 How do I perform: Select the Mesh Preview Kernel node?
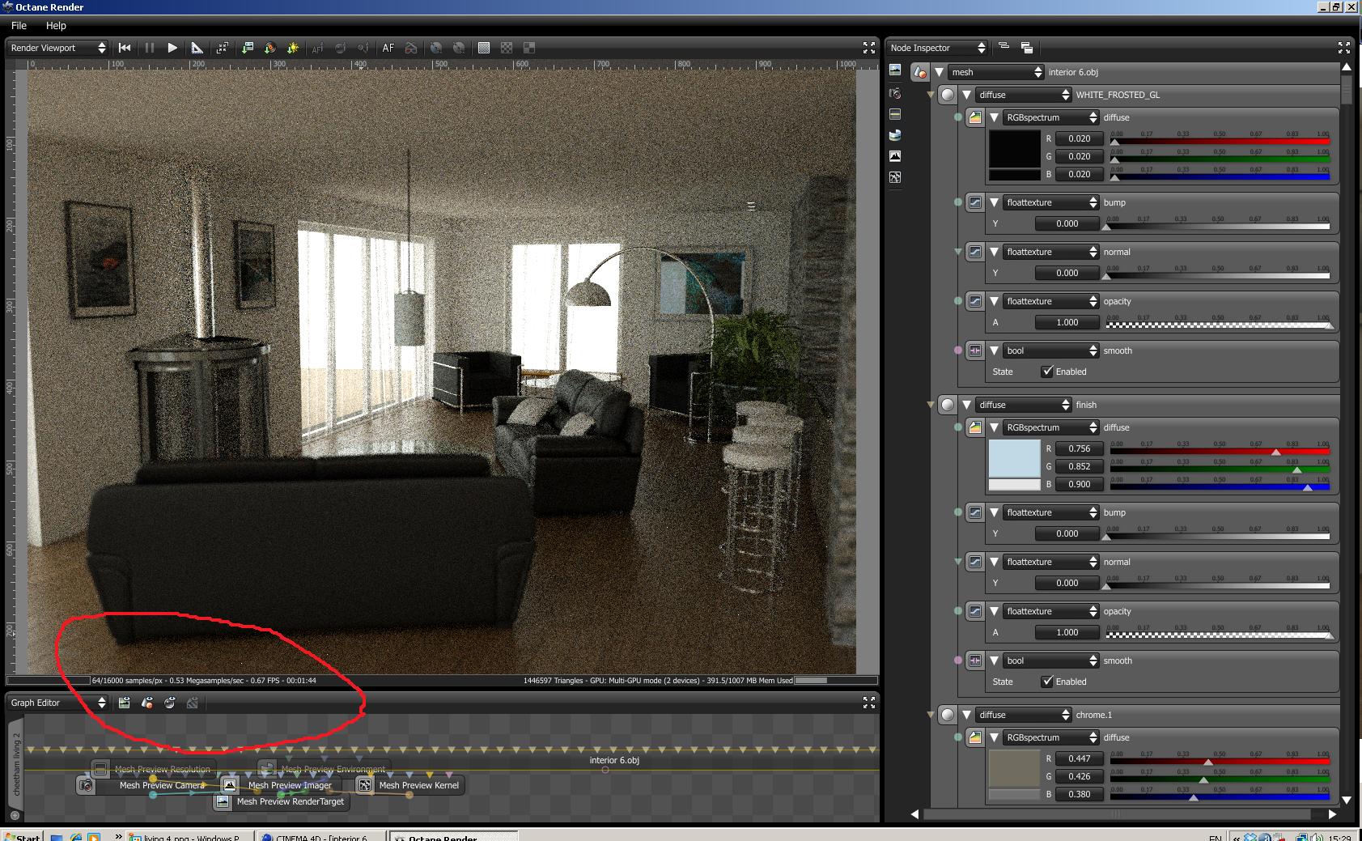coord(411,785)
